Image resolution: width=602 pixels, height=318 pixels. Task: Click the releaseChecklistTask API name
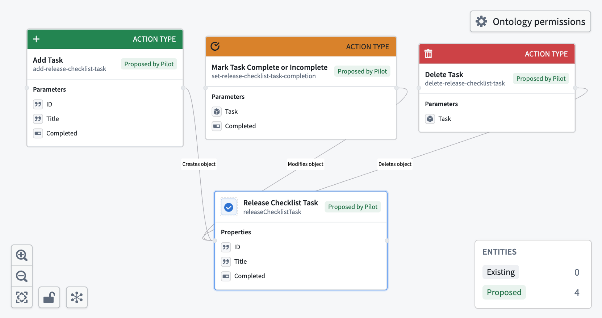[272, 212]
